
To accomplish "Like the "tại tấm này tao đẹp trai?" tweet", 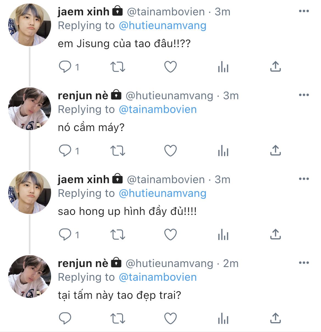I will point(170,318).
